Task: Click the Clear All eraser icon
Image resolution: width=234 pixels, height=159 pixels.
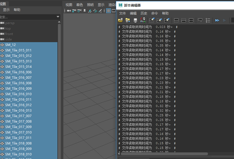Action: 167,20
